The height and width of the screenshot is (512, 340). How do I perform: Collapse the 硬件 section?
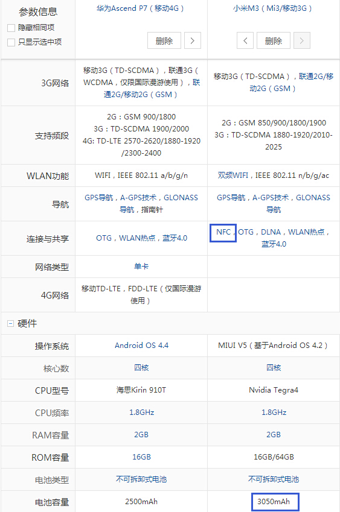coord(10,324)
